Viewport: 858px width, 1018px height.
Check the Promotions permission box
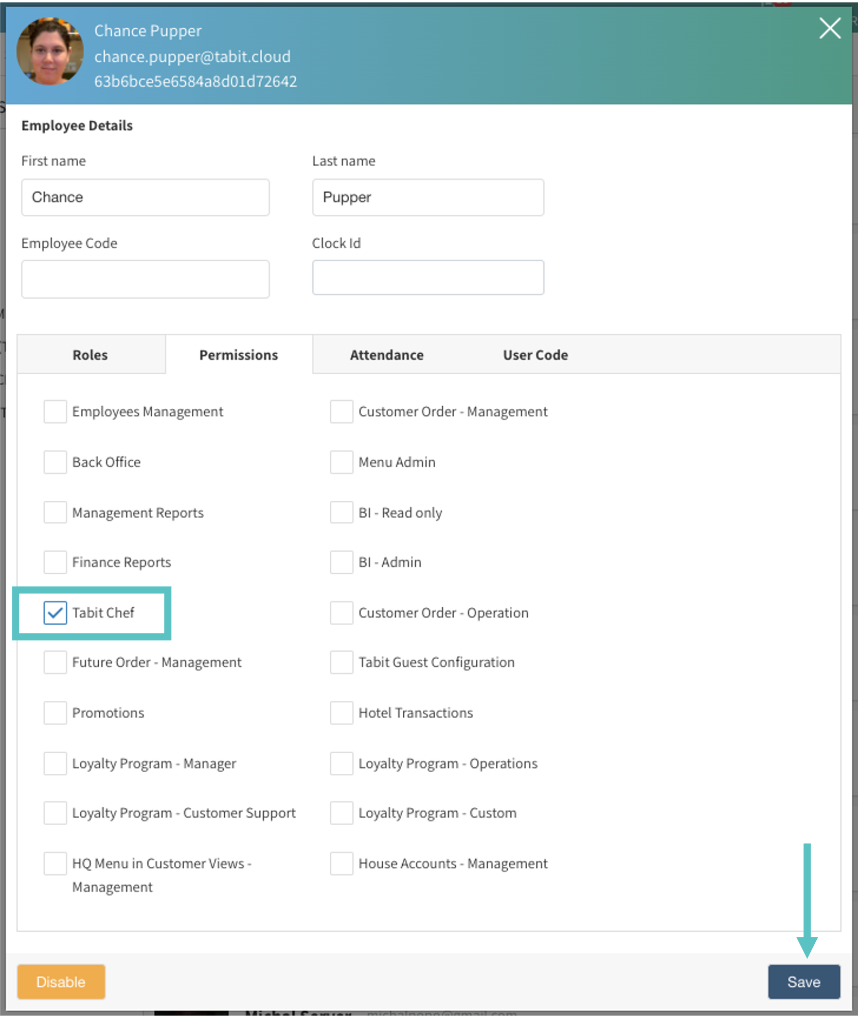(x=55, y=713)
